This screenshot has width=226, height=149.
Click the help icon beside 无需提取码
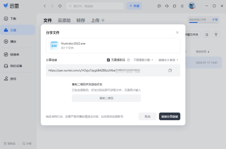tap(128, 60)
